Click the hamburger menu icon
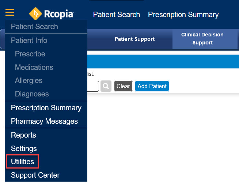239x186 pixels. coord(10,13)
